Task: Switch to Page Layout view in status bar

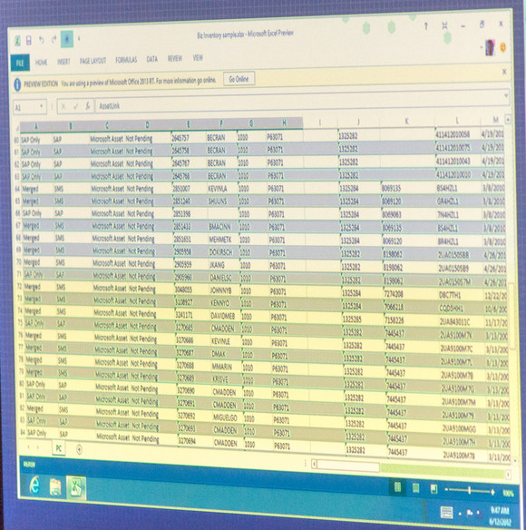Action: click(416, 488)
